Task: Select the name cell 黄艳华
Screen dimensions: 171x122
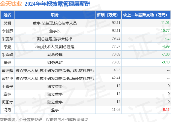Action: (x=7, y=78)
